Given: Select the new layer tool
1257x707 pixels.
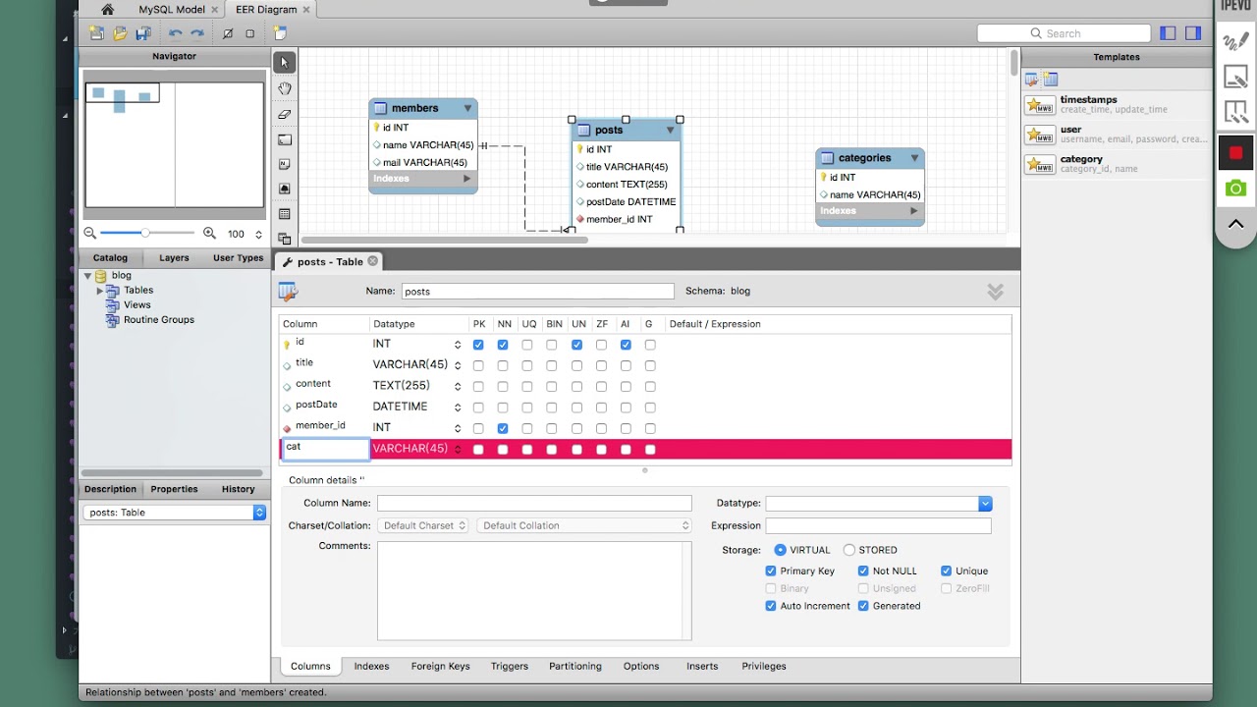Looking at the screenshot, I should click(285, 139).
